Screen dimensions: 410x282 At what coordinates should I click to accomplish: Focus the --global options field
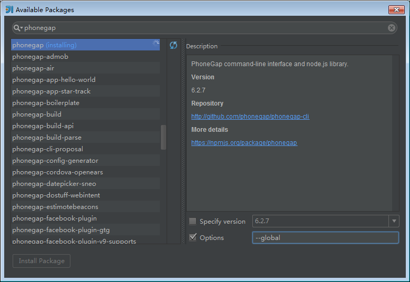325,237
